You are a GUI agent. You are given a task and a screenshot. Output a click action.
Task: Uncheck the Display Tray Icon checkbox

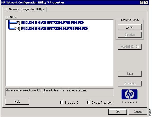pos(89,102)
